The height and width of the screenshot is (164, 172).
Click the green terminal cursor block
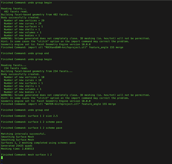pos(2,158)
